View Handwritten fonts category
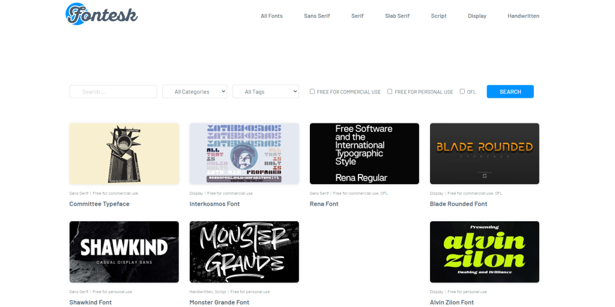The image size is (615, 307). pyautogui.click(x=523, y=16)
